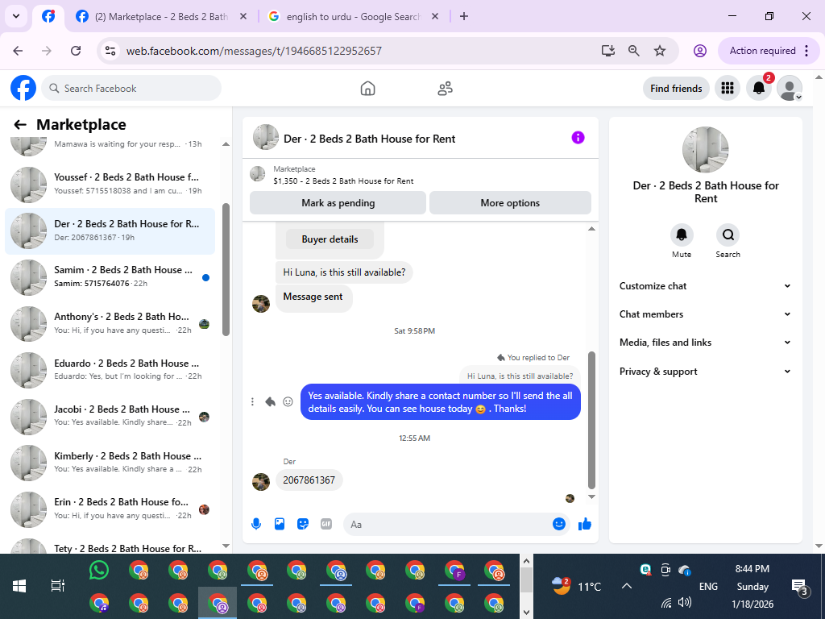Click the address bar URL

254,51
